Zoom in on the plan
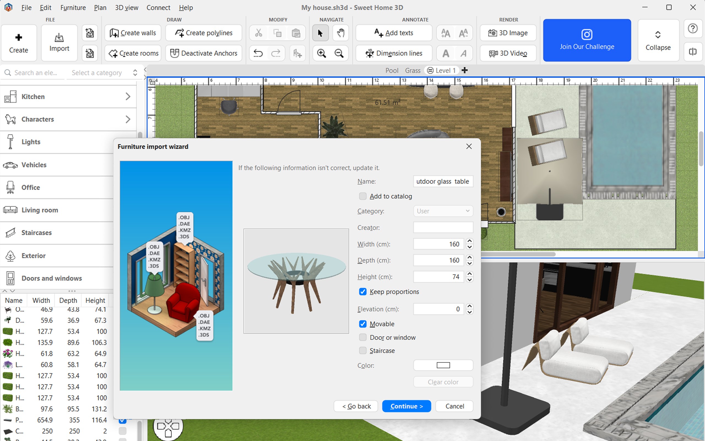705x441 pixels. (x=321, y=53)
